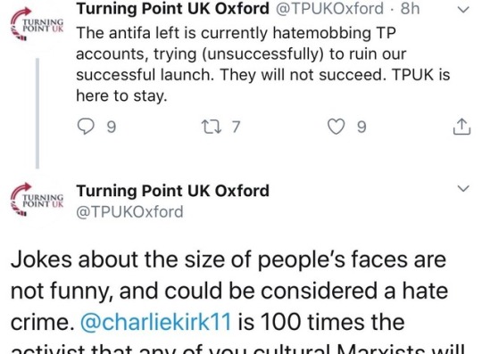The width and height of the screenshot is (482, 354).
Task: Retweet the antifa hatemobbing tweet
Action: tap(211, 127)
